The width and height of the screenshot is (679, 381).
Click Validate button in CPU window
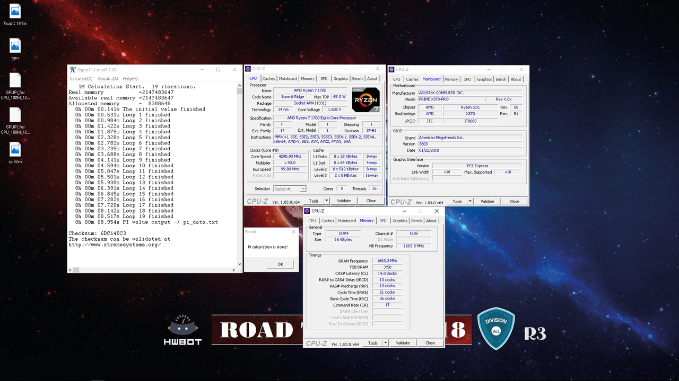(x=344, y=201)
